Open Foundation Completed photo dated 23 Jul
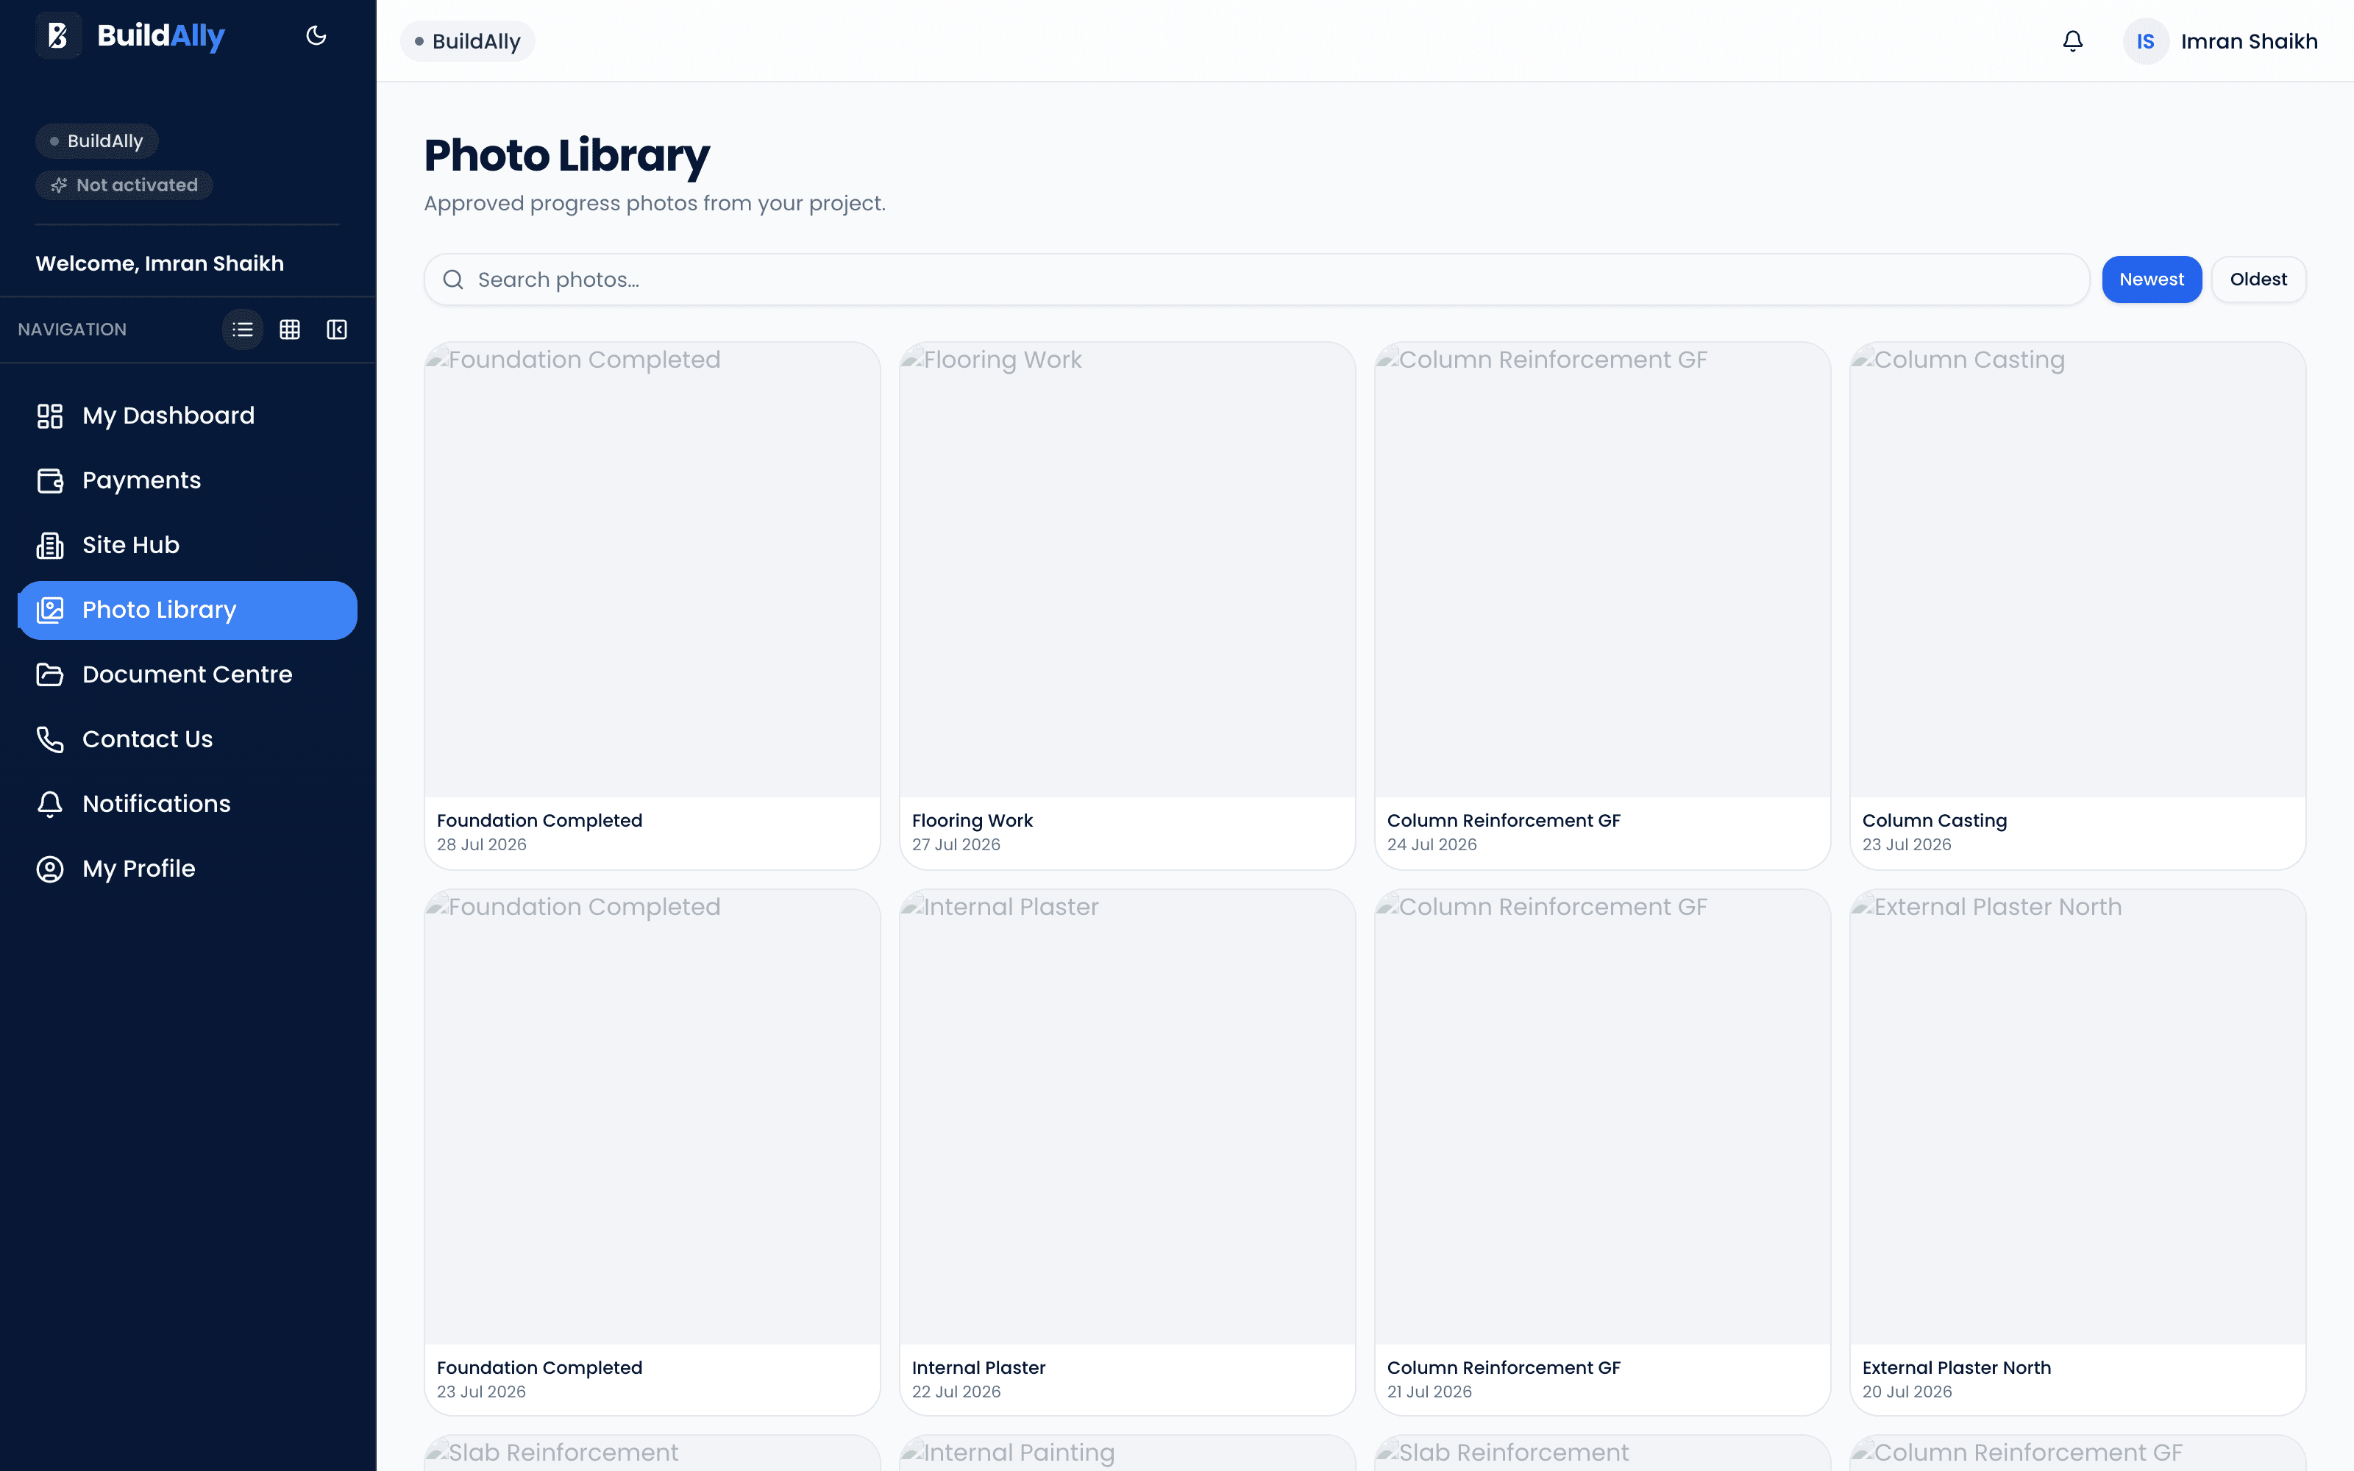The image size is (2354, 1471). tap(652, 1152)
